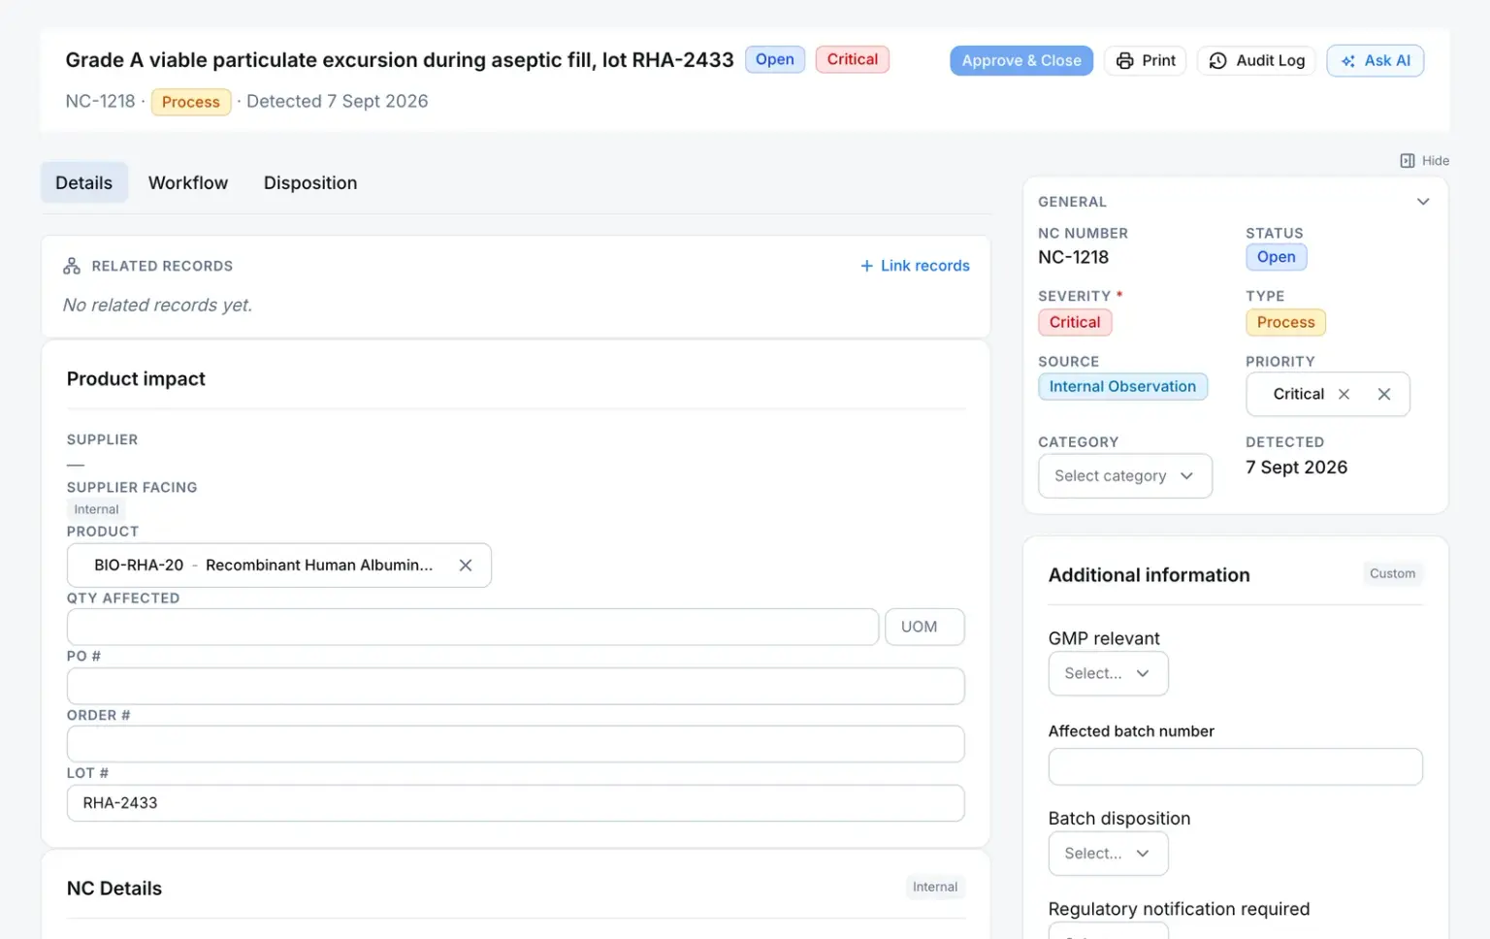Open the Select category dropdown
This screenshot has width=1490, height=939.
tap(1125, 476)
